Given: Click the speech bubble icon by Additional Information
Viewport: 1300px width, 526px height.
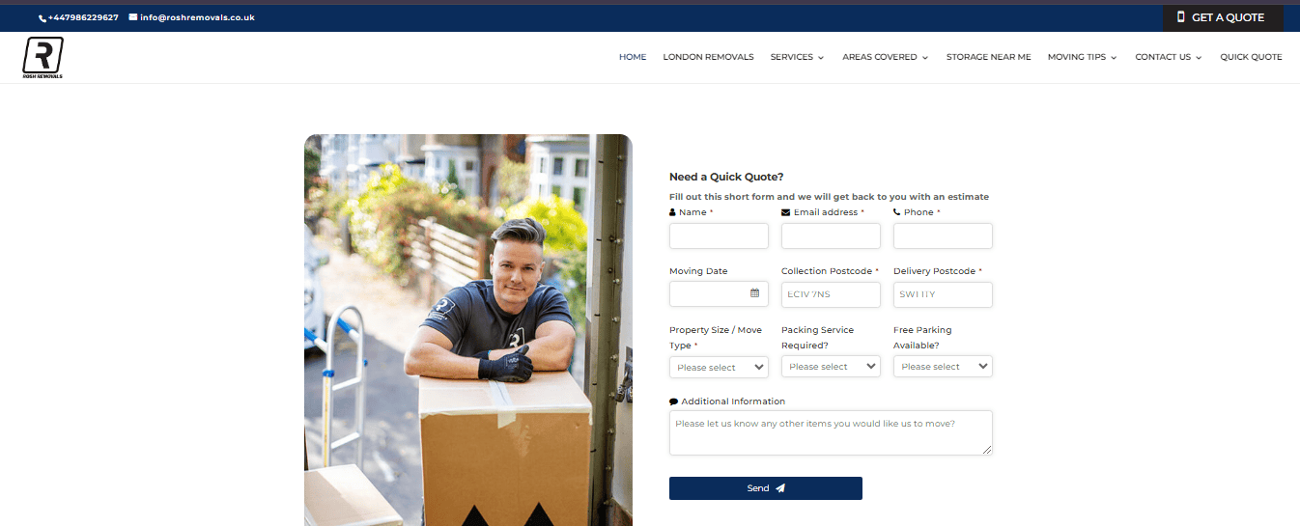Looking at the screenshot, I should click(x=673, y=401).
